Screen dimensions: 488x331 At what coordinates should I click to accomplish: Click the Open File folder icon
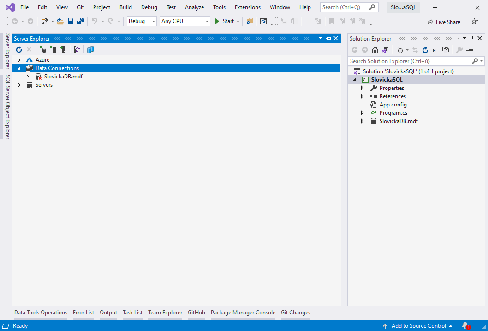60,21
